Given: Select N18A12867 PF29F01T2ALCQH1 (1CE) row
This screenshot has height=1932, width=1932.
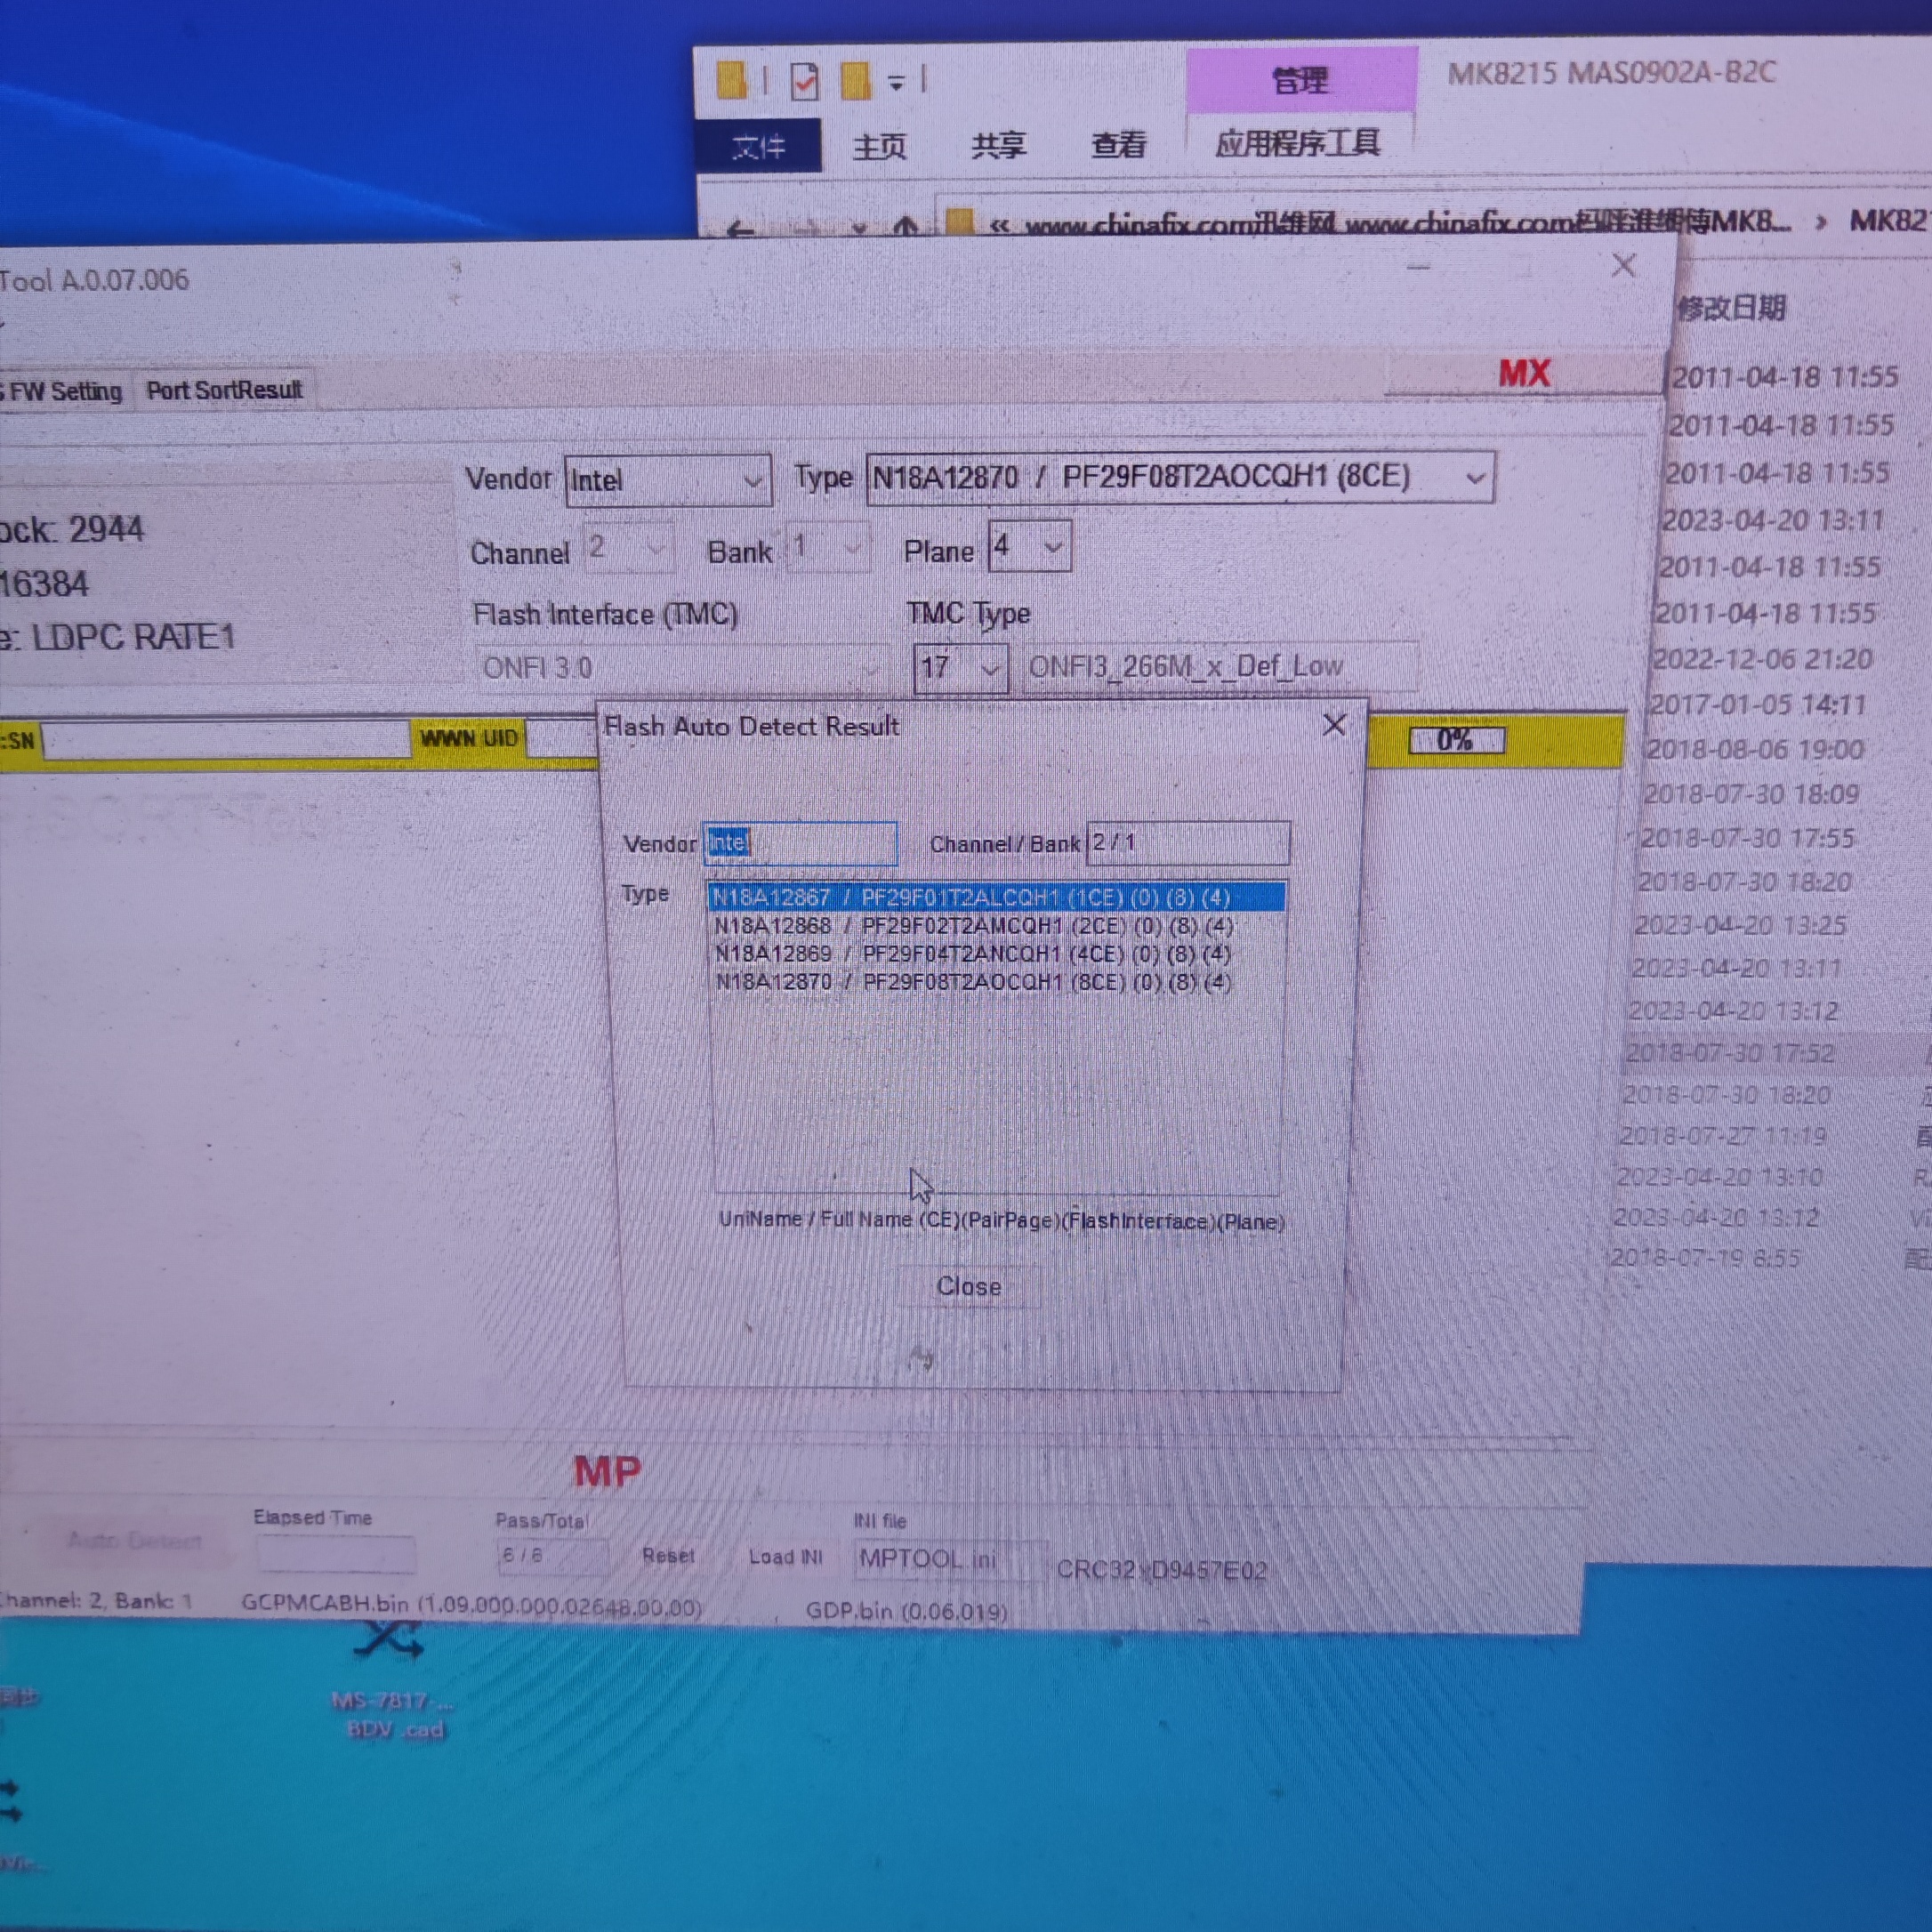Looking at the screenshot, I should click(995, 897).
